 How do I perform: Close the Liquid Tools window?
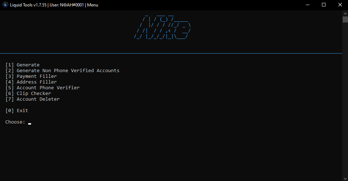coord(340,5)
